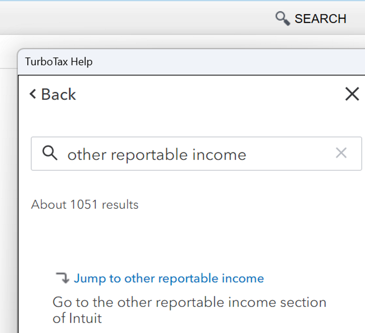Select the 'About 1051 results' count text
The height and width of the screenshot is (333, 365).
(85, 205)
